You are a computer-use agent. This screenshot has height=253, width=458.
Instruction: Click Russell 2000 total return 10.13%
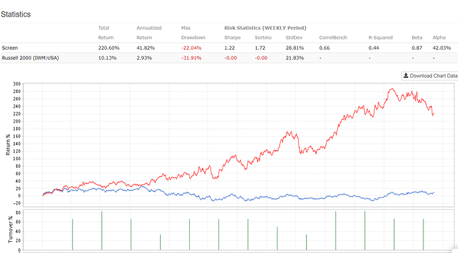click(x=107, y=58)
